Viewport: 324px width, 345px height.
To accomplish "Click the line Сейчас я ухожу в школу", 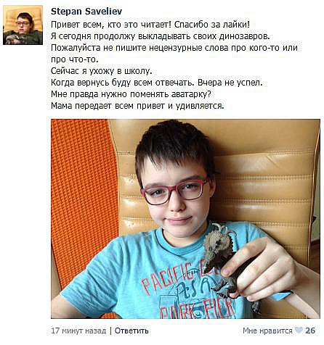I will [102, 71].
